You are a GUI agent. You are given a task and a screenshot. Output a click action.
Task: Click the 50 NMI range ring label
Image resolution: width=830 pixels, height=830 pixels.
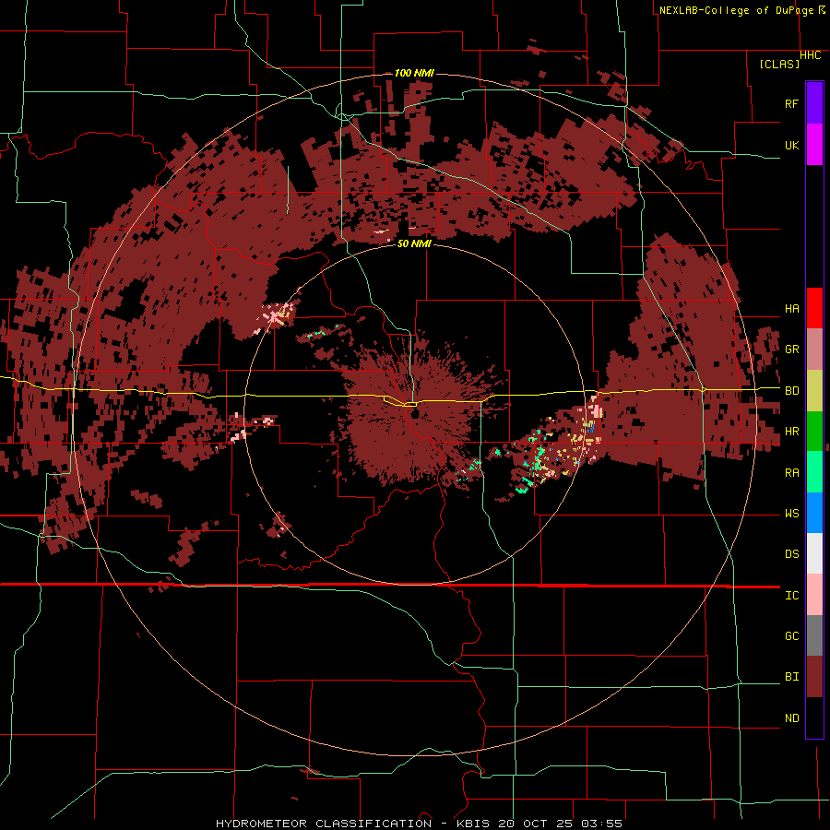tap(414, 243)
